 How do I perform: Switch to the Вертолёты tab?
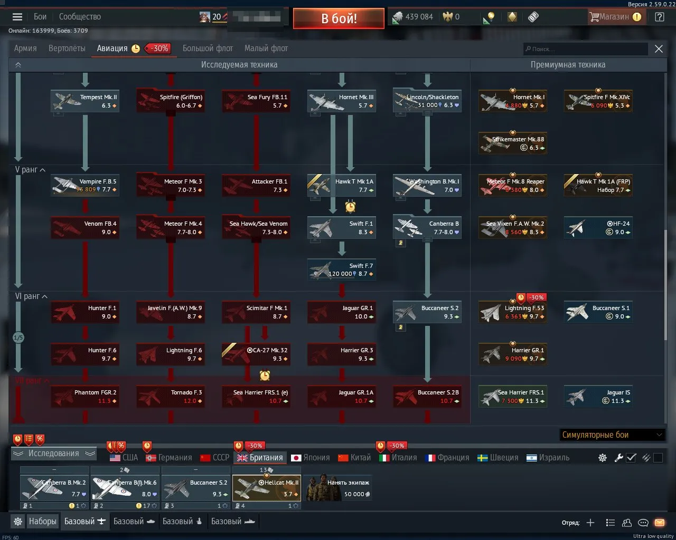pyautogui.click(x=67, y=49)
